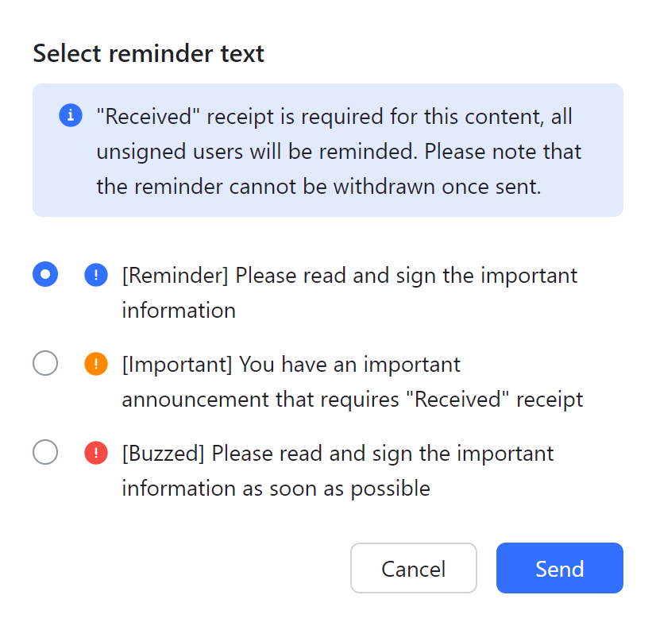Click the info symbol preceding the receipt warning

(71, 115)
